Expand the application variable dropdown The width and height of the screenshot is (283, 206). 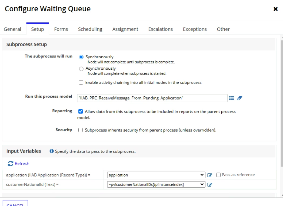click(156, 175)
